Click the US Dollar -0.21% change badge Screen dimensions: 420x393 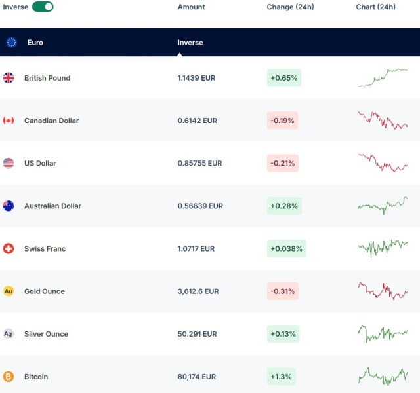(x=282, y=163)
